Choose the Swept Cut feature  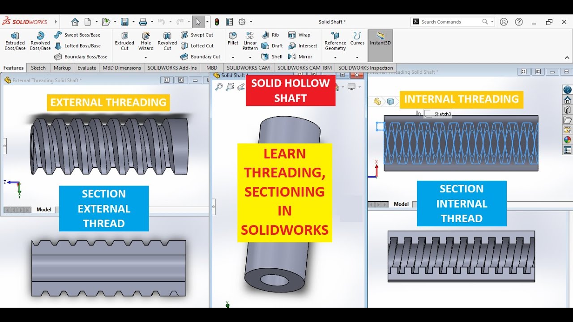[197, 35]
